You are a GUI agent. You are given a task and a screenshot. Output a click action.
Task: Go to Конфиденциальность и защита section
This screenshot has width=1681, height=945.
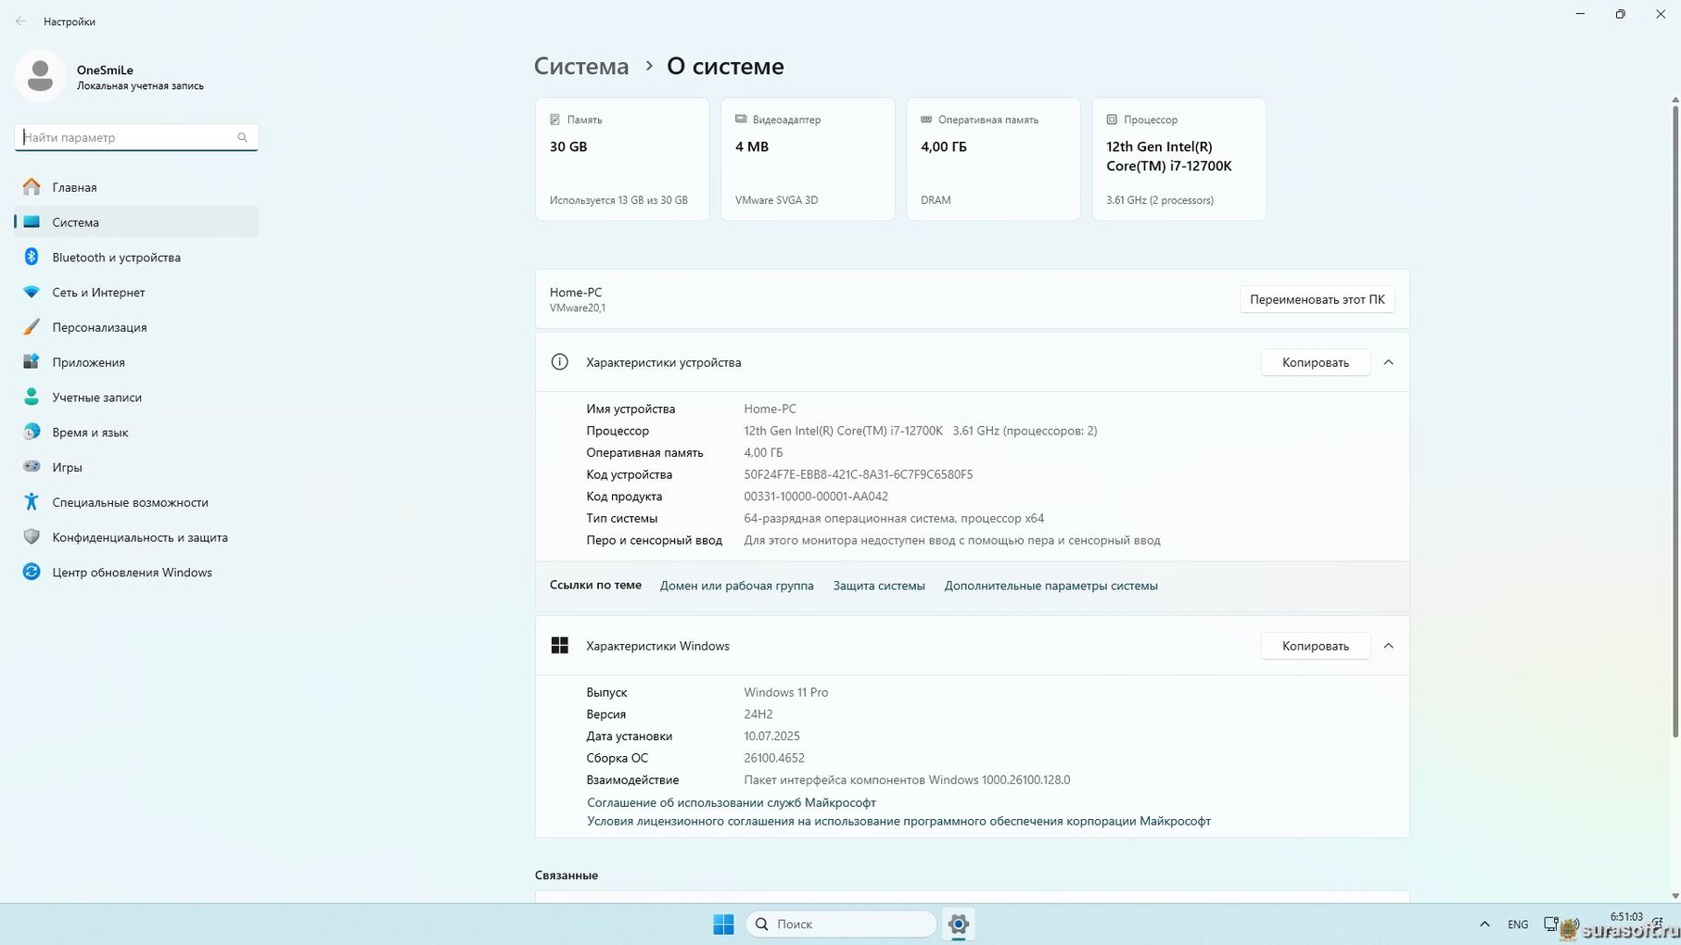click(x=139, y=537)
